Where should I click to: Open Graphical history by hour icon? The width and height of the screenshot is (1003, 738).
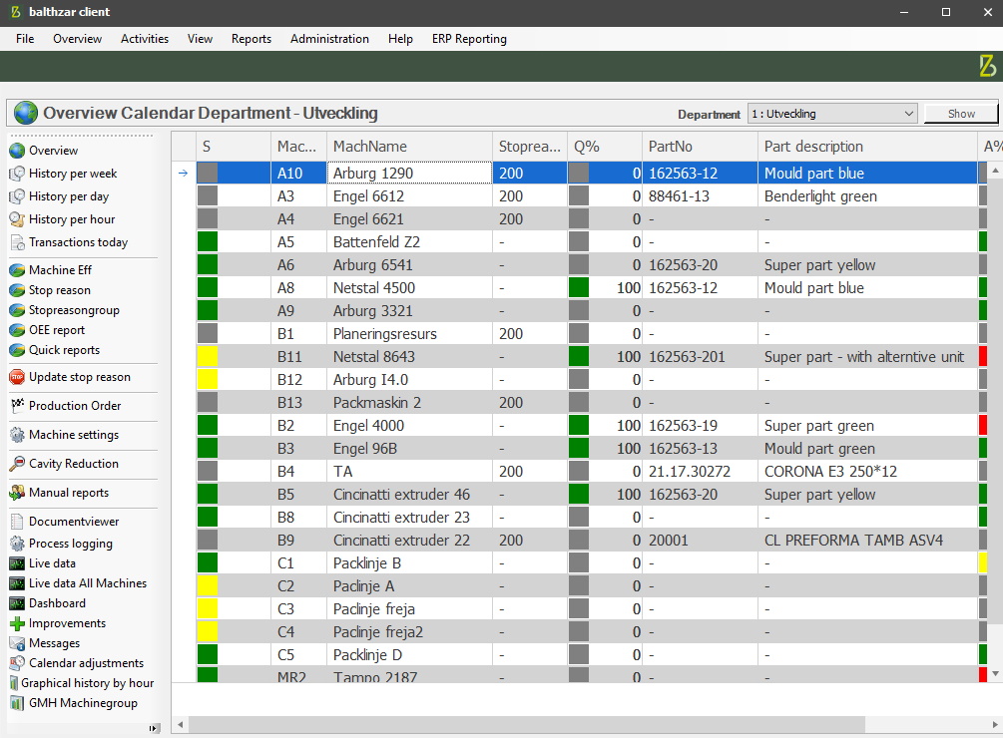pos(14,683)
